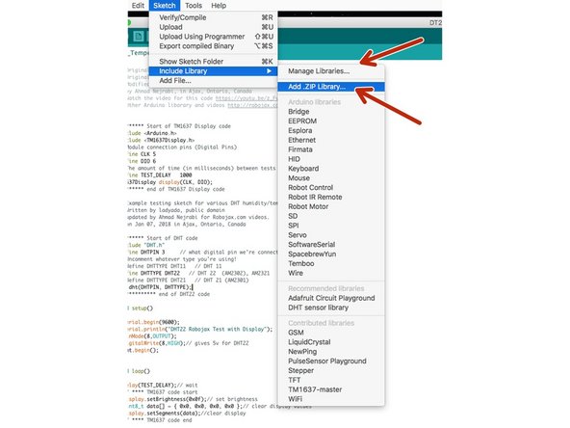Click the 'DHTPIN 3' define line
The height and width of the screenshot is (428, 570).
coord(146,252)
